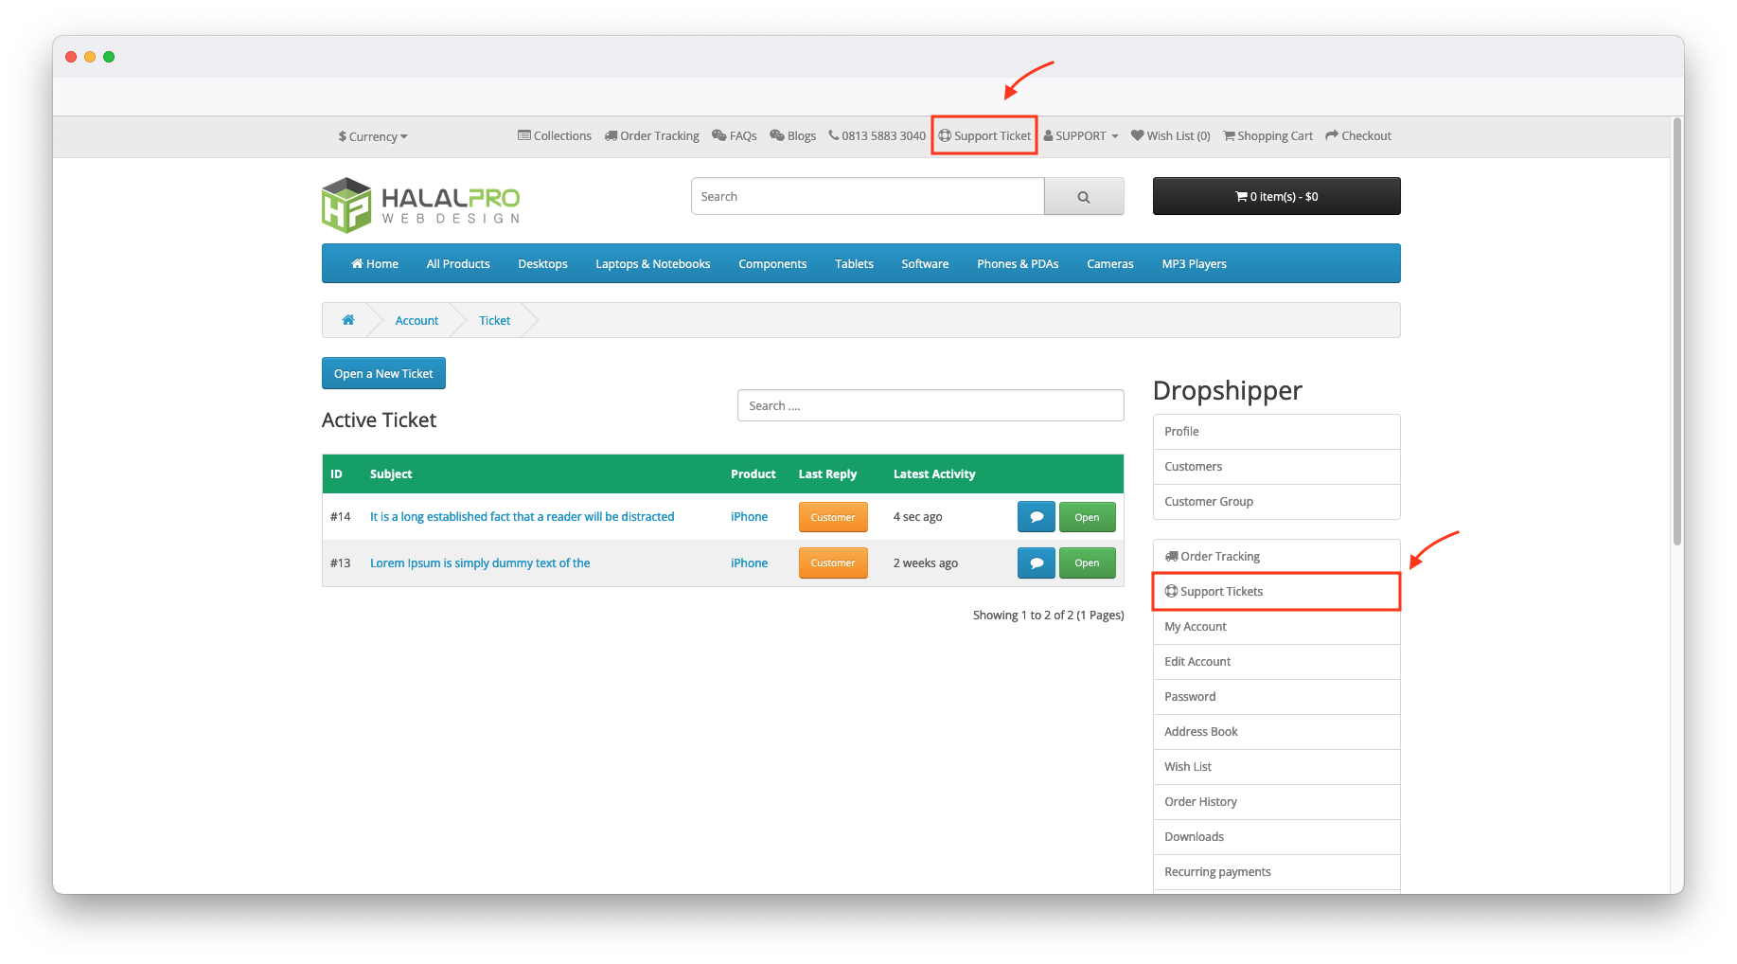Click the green Open button for ticket #14
The height and width of the screenshot is (964, 1737).
(1087, 517)
